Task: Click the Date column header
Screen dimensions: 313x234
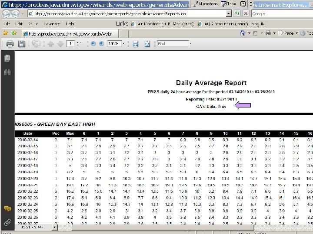Action: pos(27,133)
